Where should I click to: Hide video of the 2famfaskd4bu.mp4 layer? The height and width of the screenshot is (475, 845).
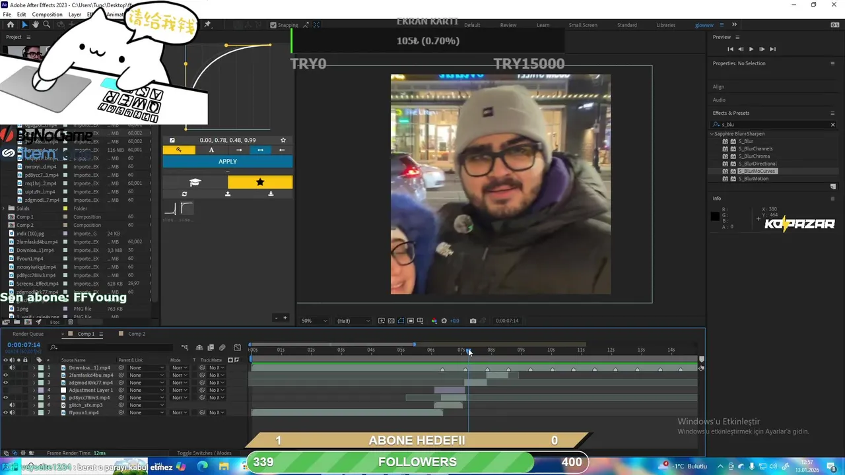coord(6,375)
